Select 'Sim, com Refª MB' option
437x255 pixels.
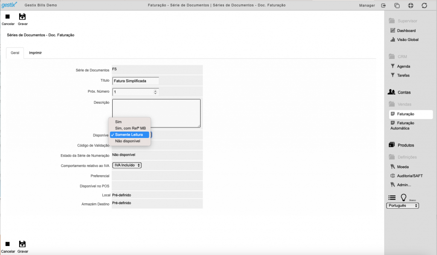coord(130,128)
